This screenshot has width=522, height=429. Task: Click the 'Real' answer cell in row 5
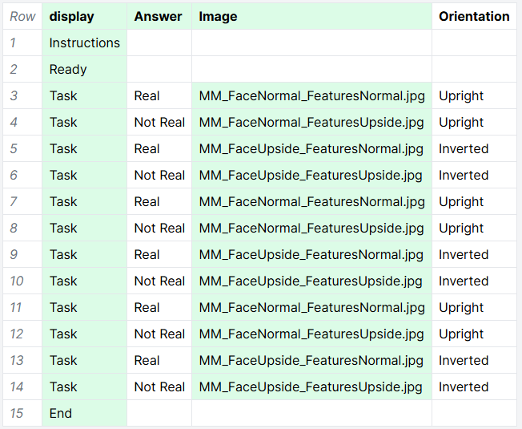point(159,148)
